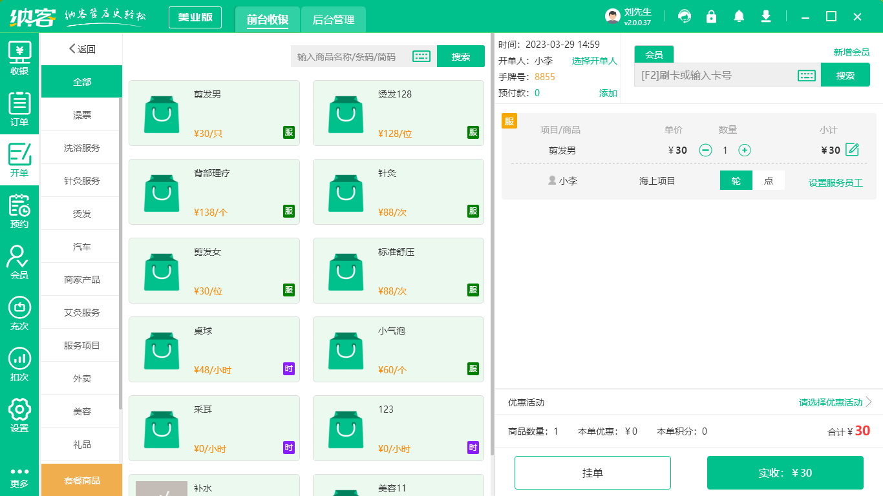Open the on-screen keyboard icon in the search bar

coord(421,56)
